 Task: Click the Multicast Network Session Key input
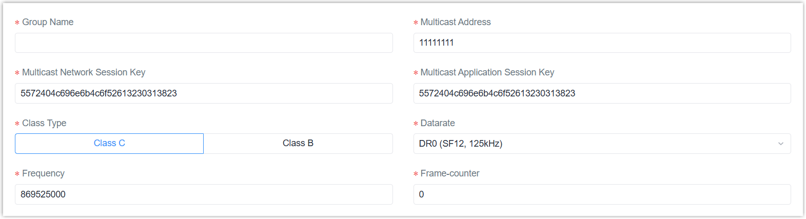(x=204, y=93)
